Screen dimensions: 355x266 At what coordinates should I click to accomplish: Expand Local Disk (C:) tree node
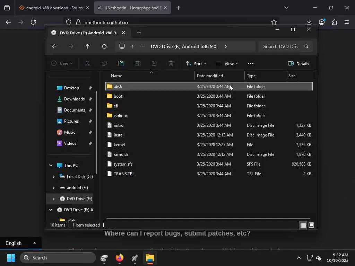click(x=53, y=176)
